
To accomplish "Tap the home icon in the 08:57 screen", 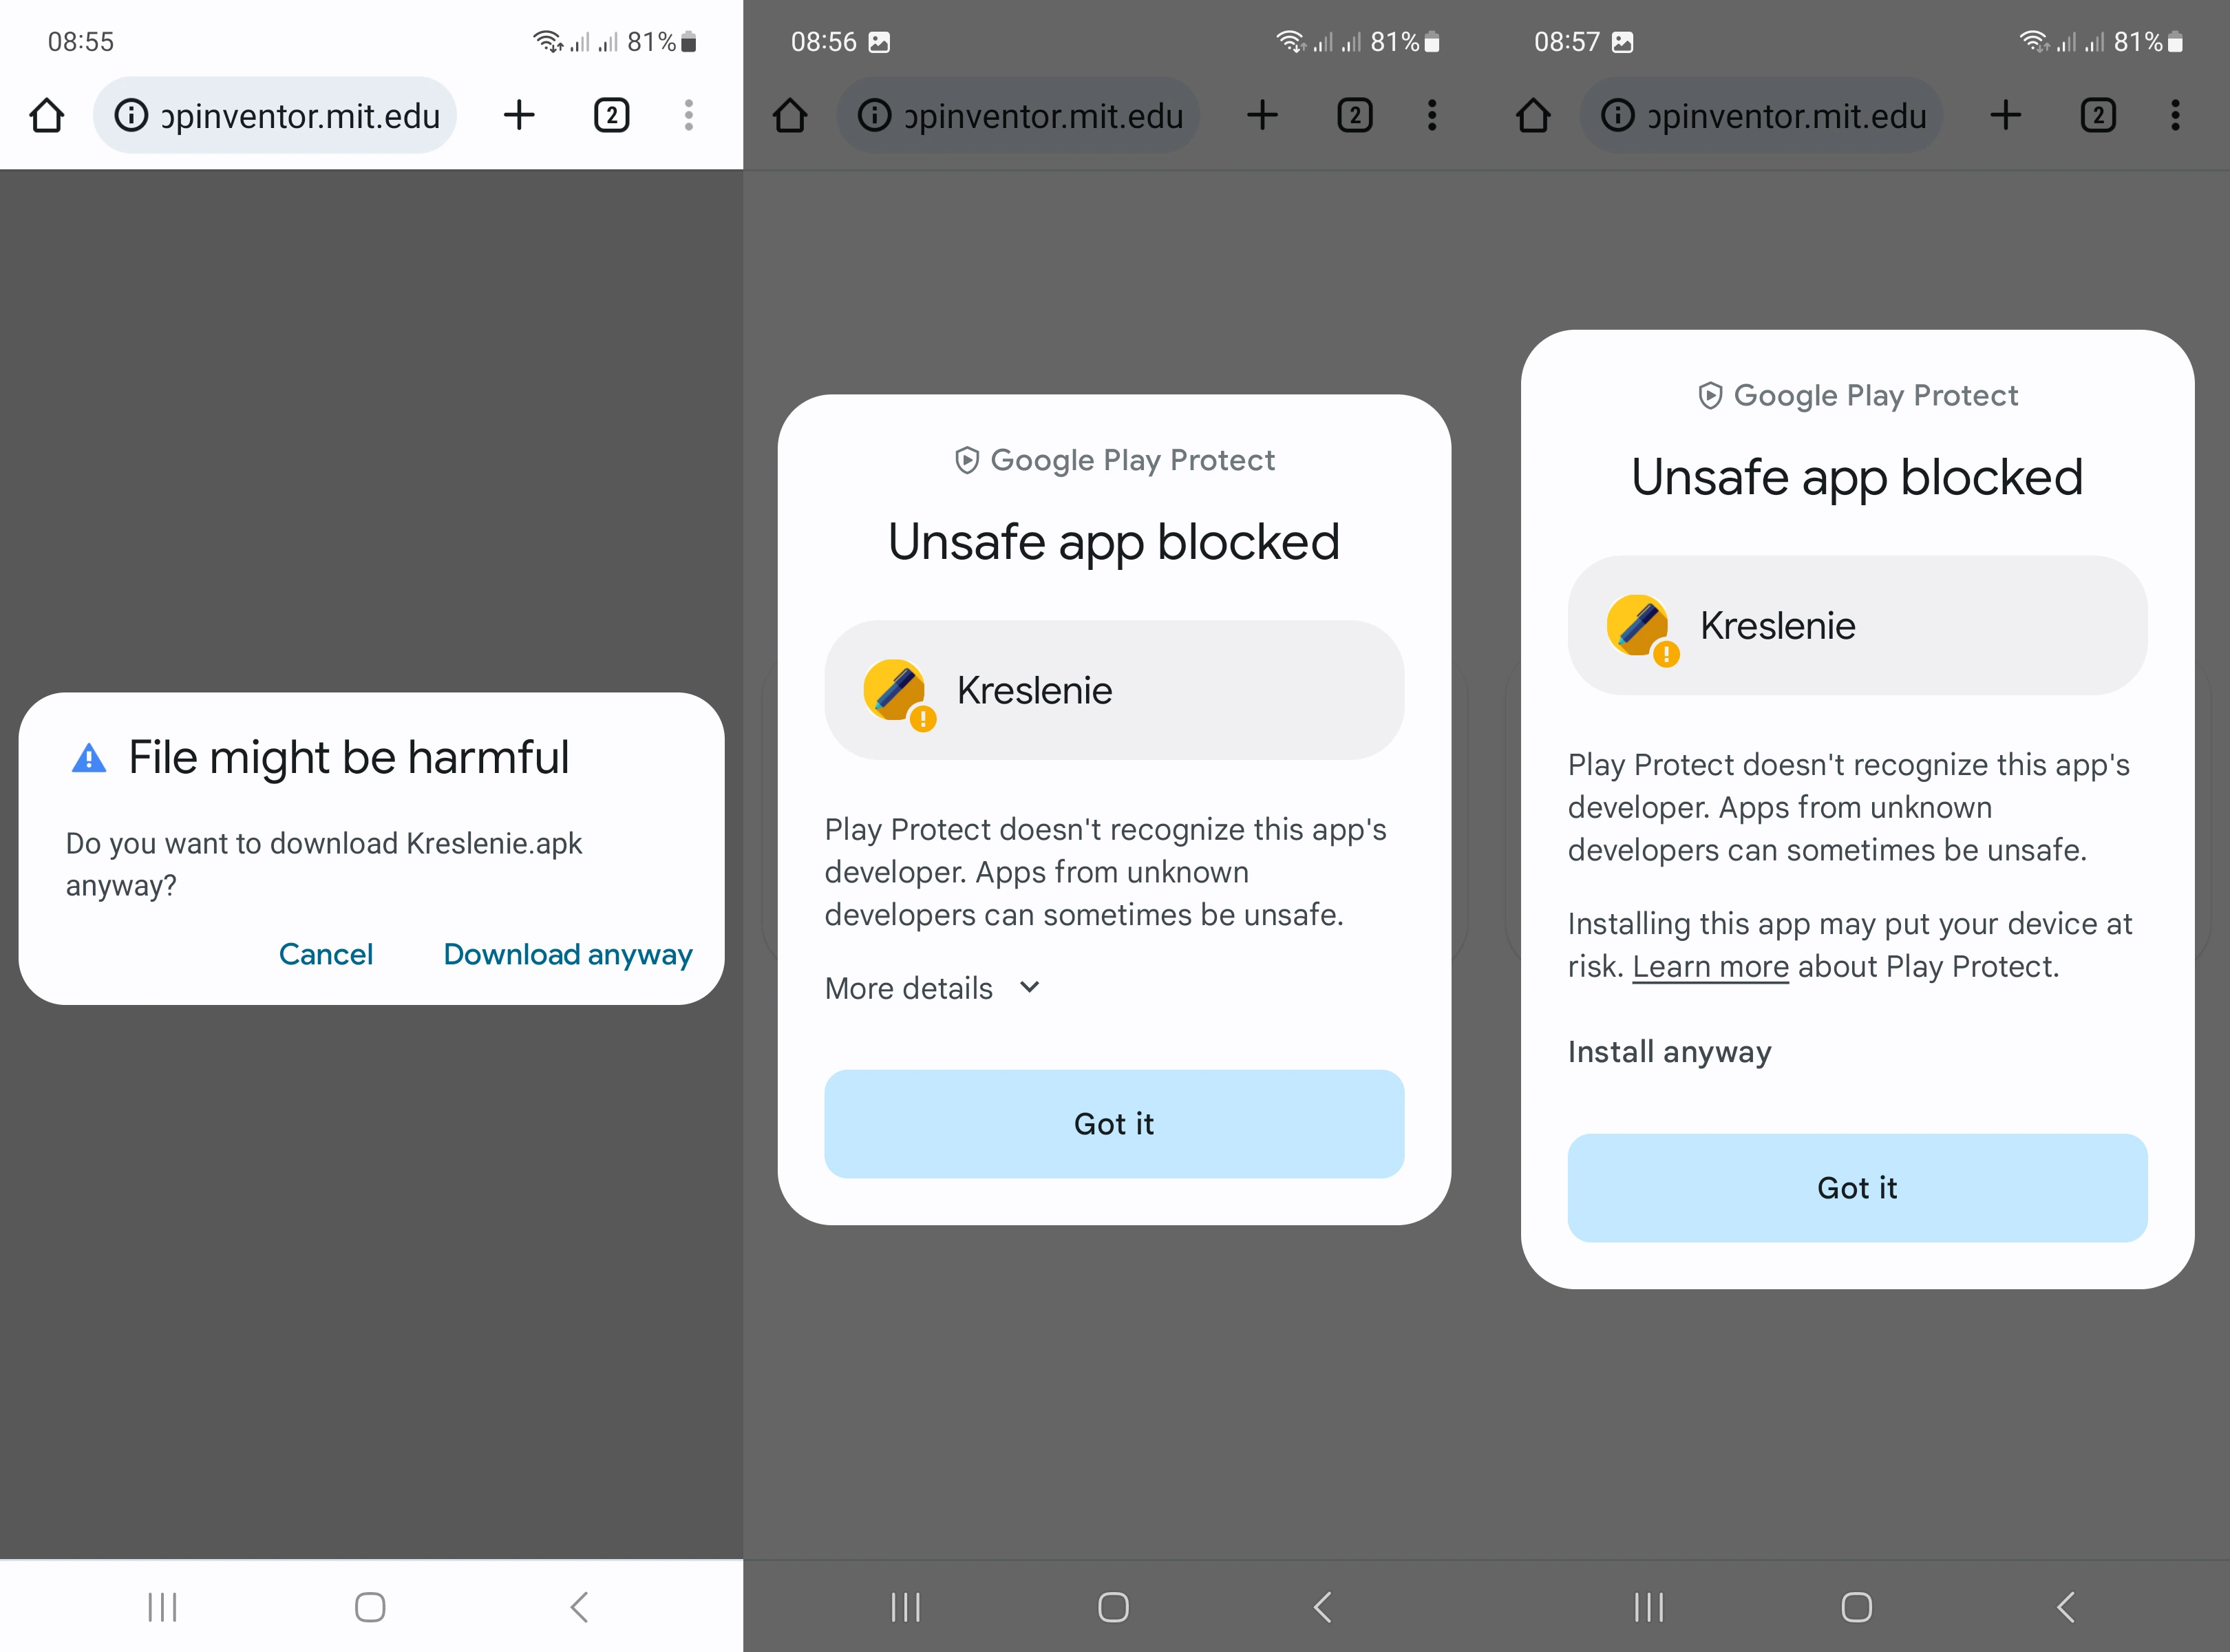I will tap(1533, 115).
